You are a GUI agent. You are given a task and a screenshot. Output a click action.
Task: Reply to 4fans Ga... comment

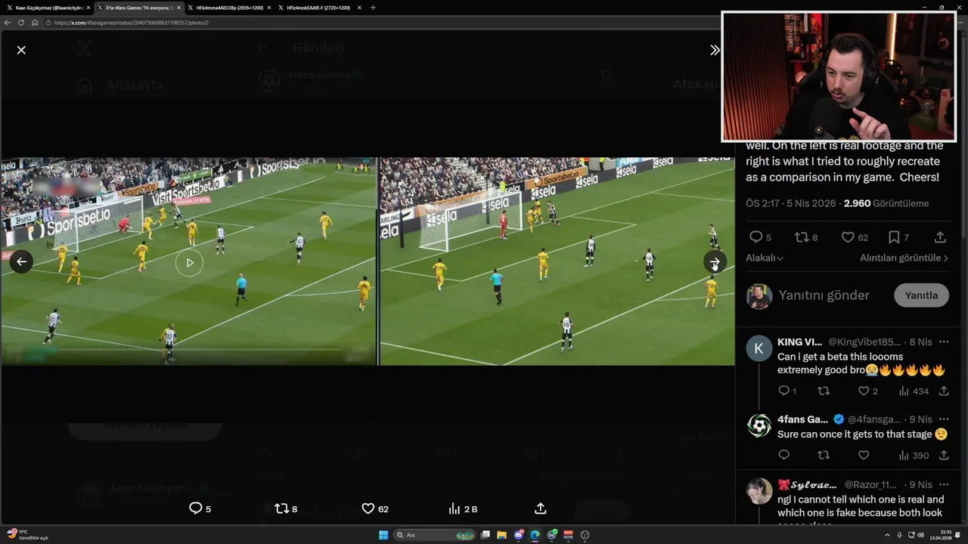(x=783, y=455)
